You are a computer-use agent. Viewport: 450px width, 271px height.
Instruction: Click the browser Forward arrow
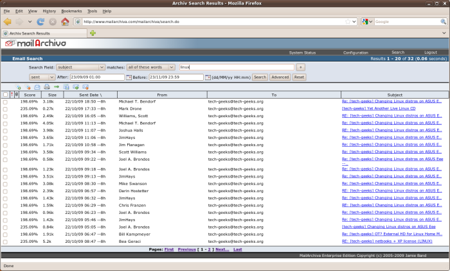point(19,22)
